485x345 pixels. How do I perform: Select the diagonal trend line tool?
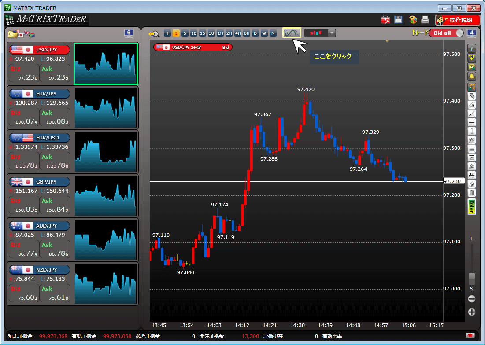pos(471,114)
